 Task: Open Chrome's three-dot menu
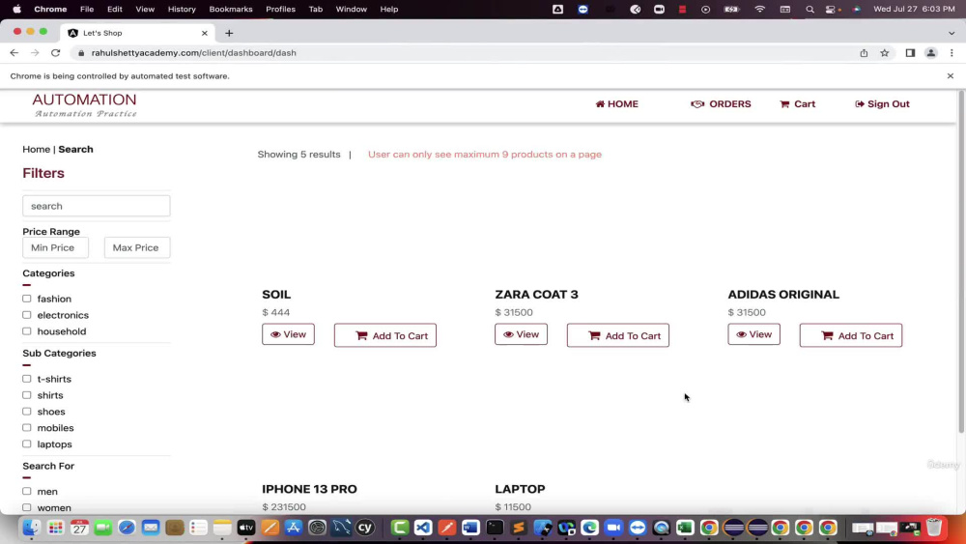click(x=952, y=53)
